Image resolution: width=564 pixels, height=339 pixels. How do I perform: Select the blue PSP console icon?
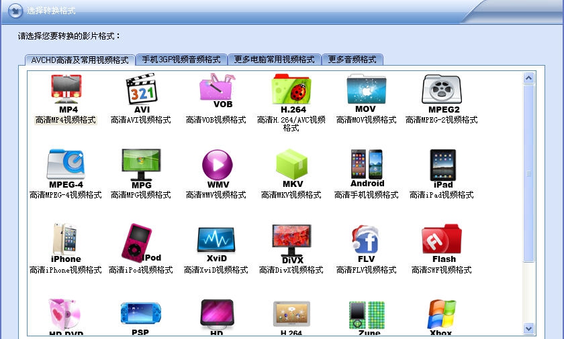pyautogui.click(x=140, y=317)
